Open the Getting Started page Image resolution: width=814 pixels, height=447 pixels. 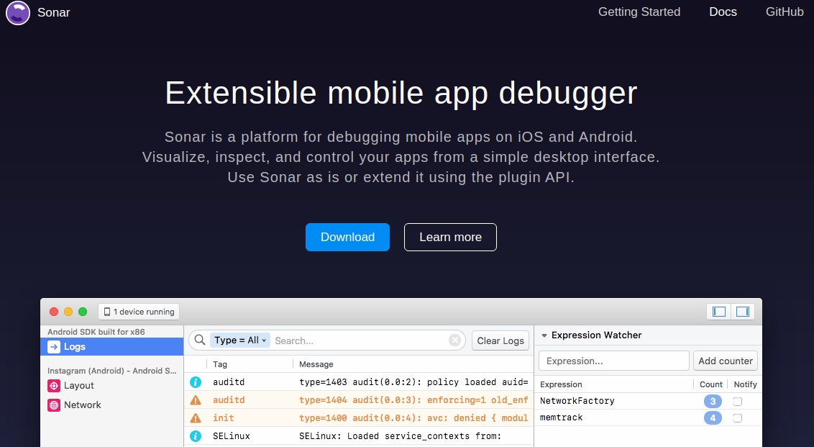639,12
